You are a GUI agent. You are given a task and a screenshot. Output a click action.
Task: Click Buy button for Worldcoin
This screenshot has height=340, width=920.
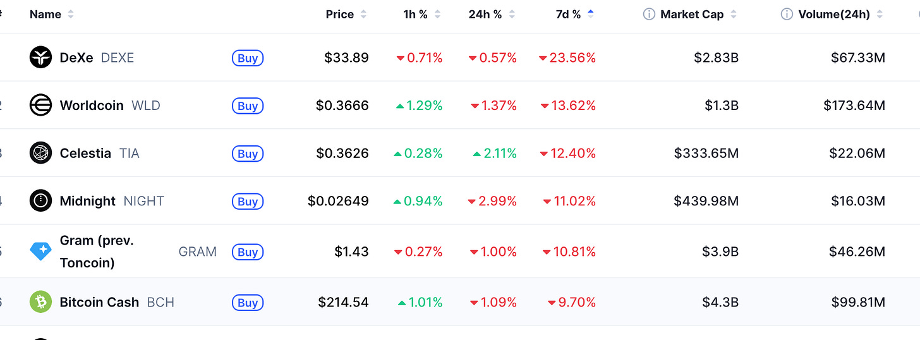click(x=248, y=106)
